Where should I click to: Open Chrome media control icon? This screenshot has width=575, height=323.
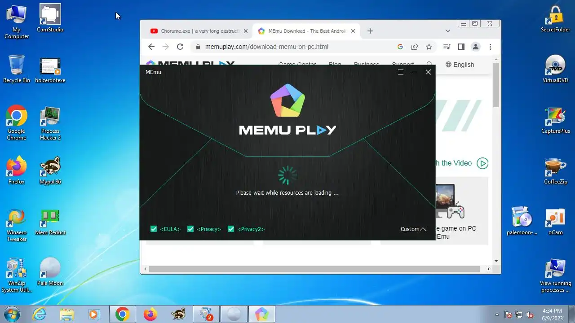(447, 47)
